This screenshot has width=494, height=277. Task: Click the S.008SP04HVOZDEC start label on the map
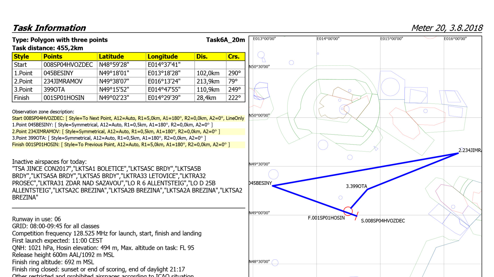[x=383, y=221]
